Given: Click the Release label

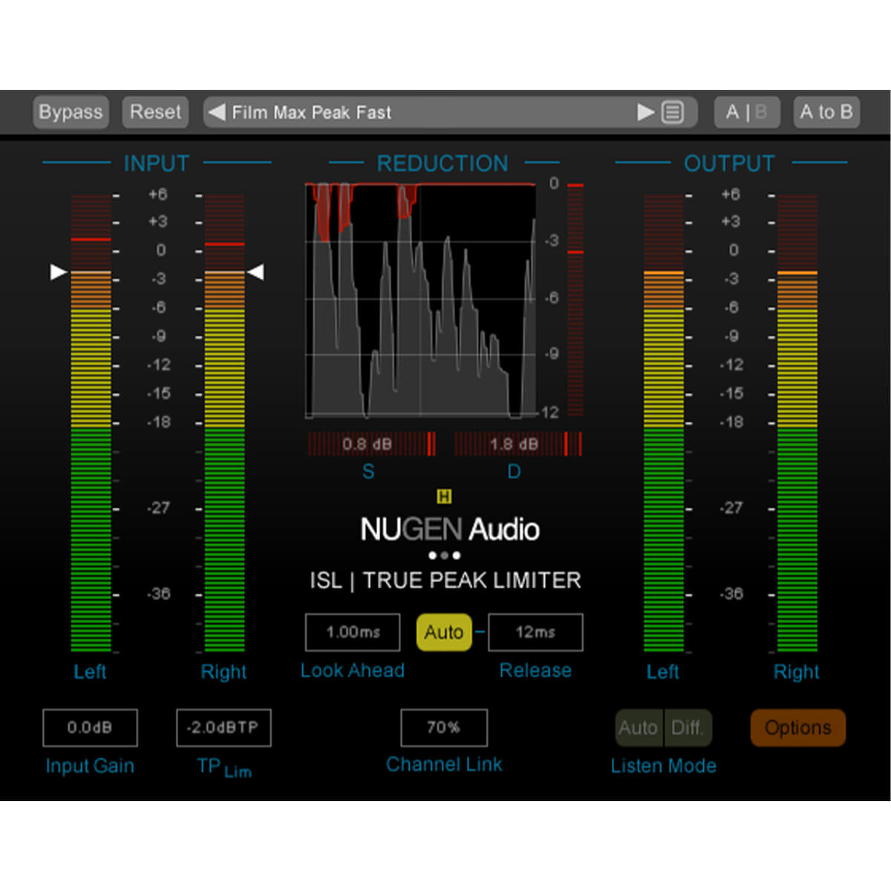Looking at the screenshot, I should [535, 670].
